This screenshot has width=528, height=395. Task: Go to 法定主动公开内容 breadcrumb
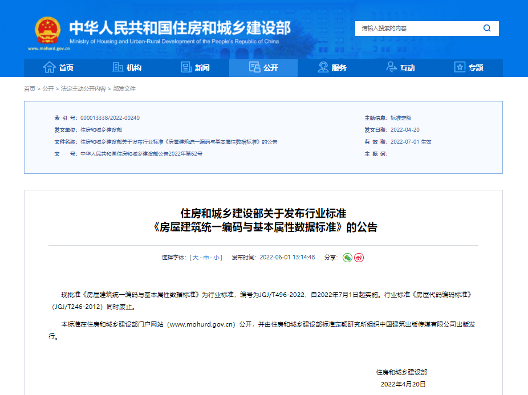click(83, 89)
